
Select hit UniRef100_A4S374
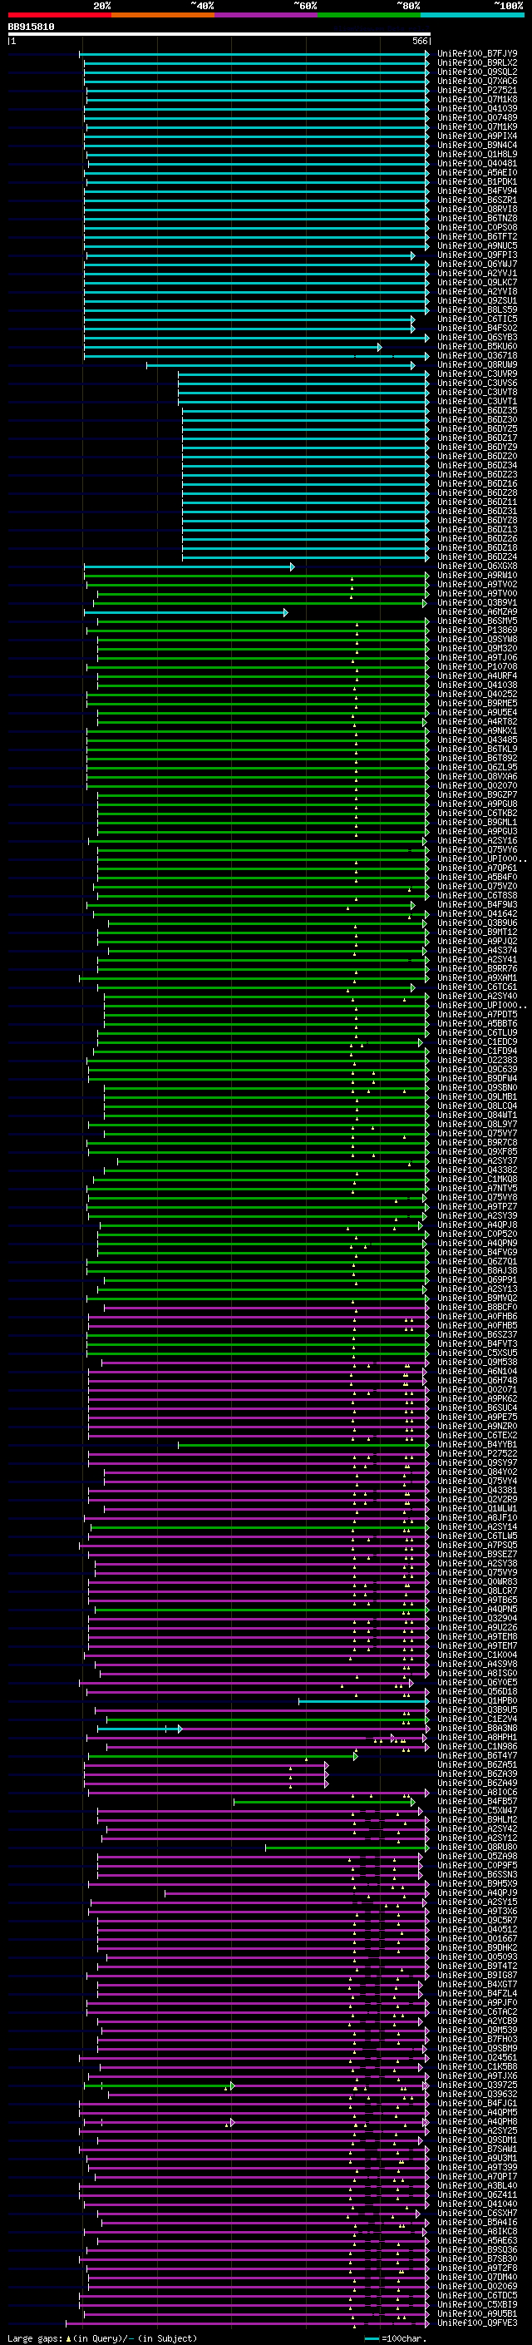[477, 950]
